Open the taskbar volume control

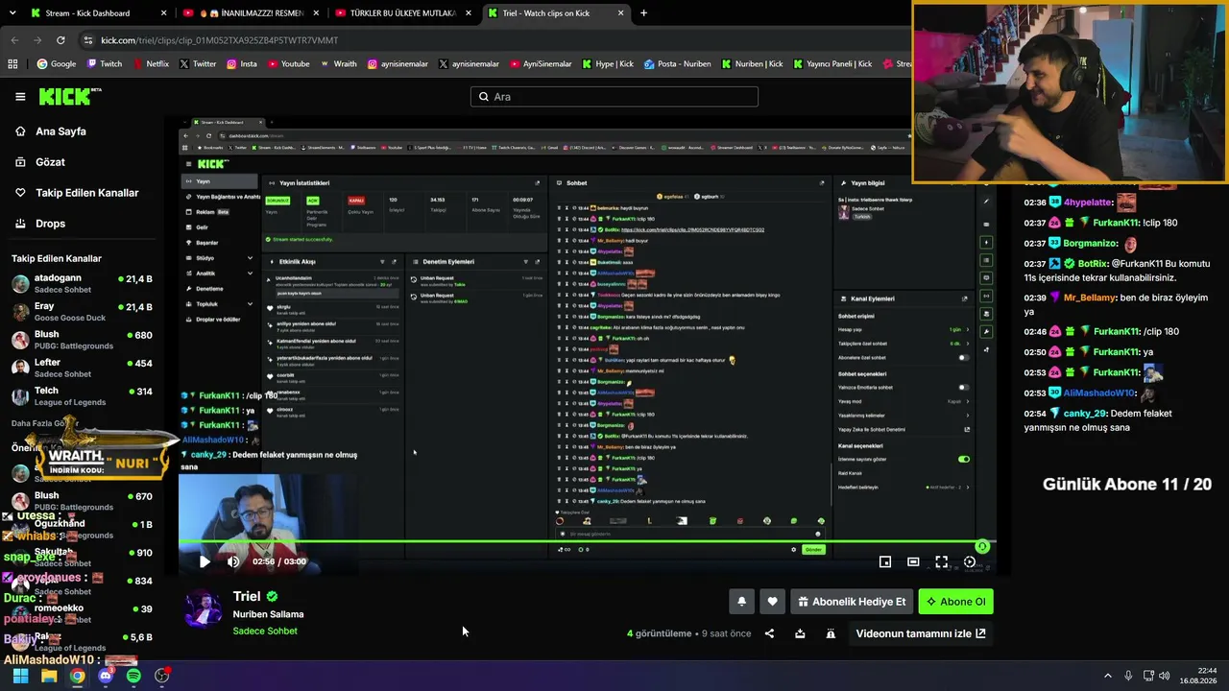click(1165, 676)
